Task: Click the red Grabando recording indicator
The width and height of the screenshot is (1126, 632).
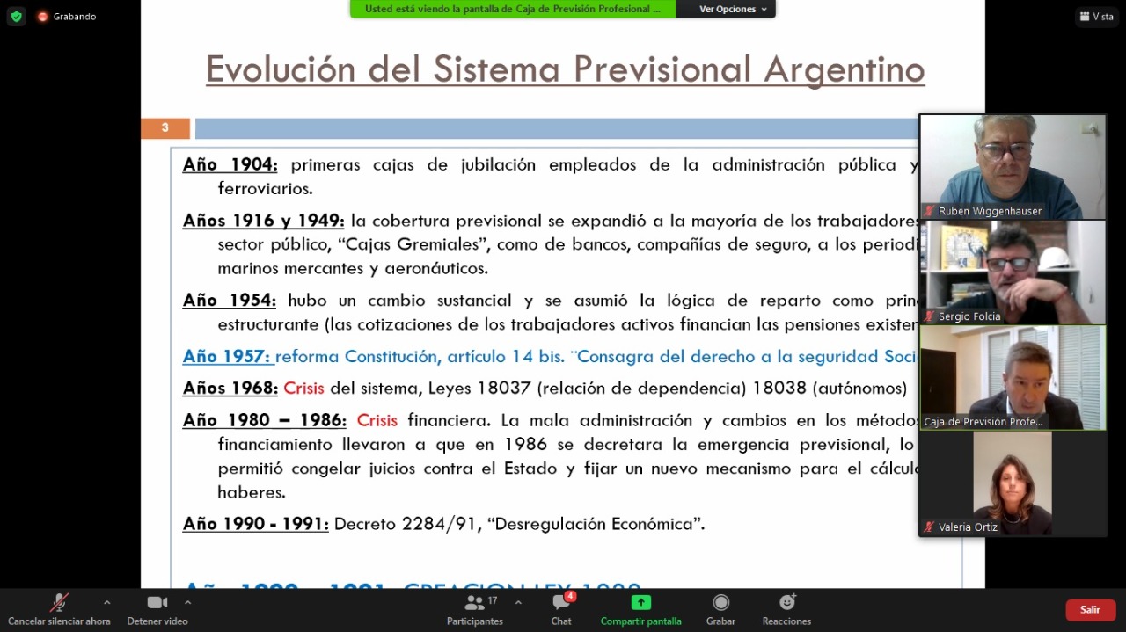Action: (66, 16)
